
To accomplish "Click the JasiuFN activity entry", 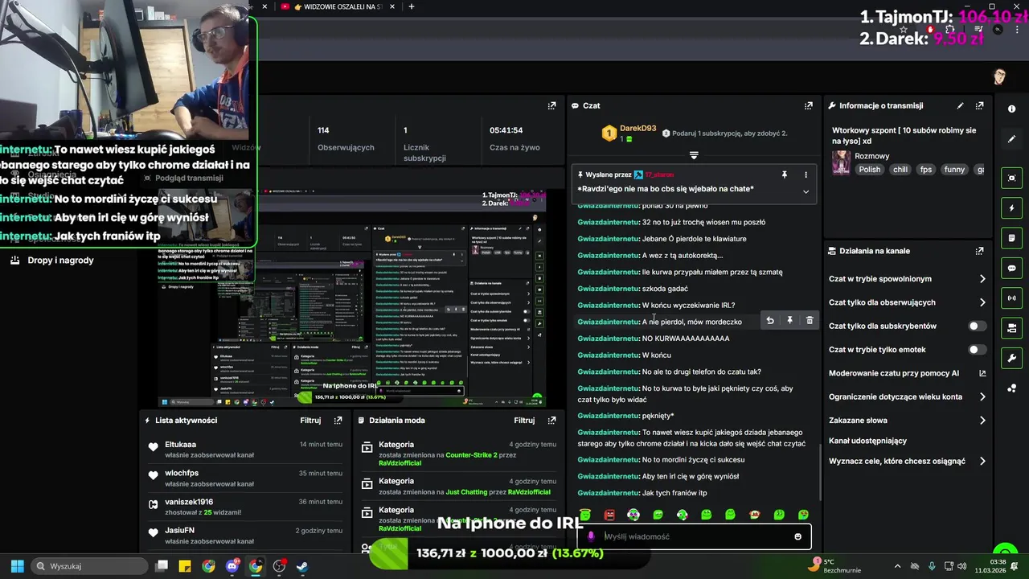I will tap(245, 536).
